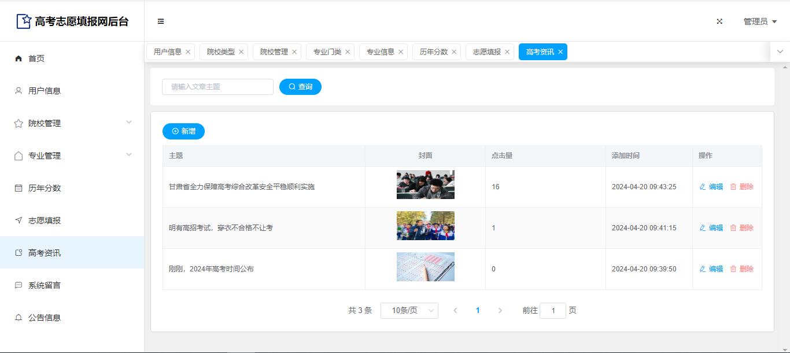Edit the 甘肃省 article row

(711, 187)
